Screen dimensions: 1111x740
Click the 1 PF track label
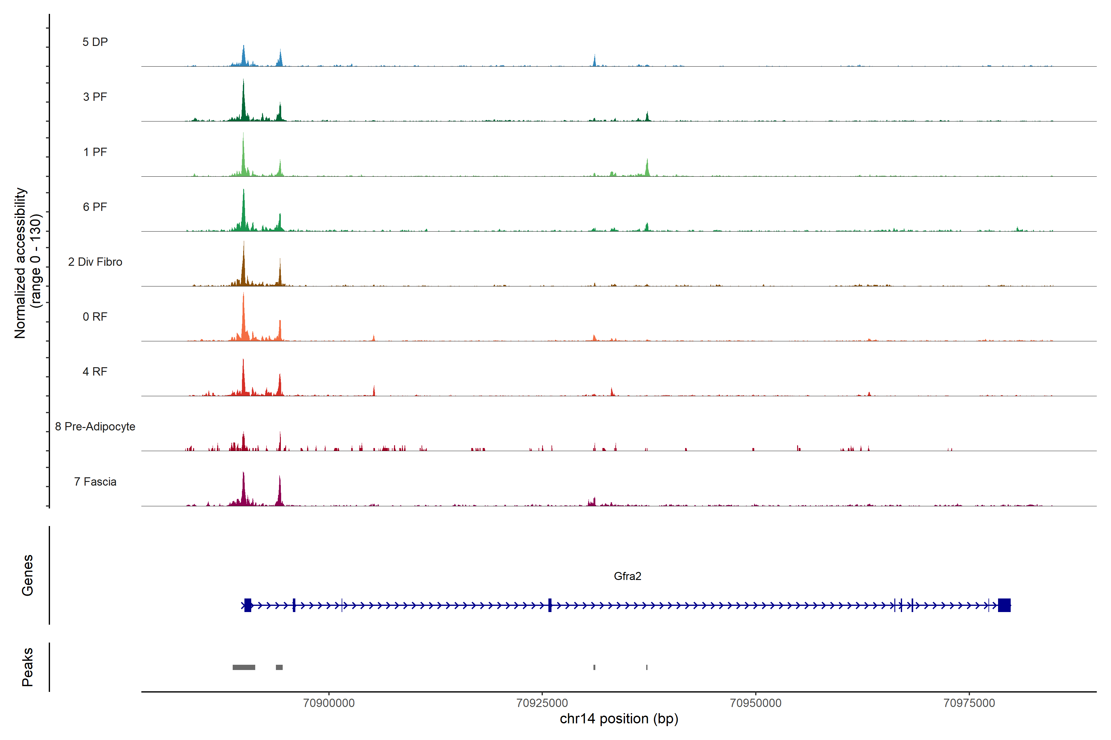(x=95, y=152)
